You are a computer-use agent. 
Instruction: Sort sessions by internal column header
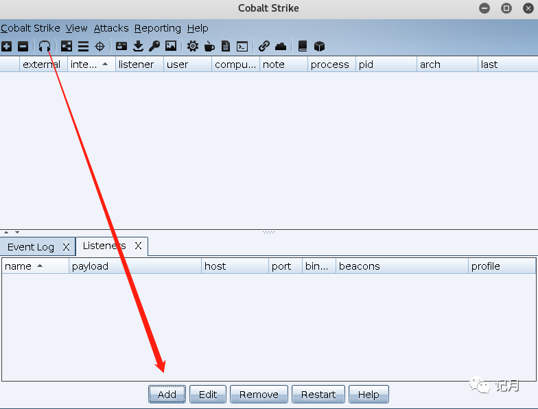point(91,65)
